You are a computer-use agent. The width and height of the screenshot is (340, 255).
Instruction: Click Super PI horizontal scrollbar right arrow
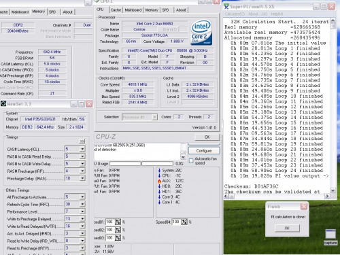pos(327,196)
